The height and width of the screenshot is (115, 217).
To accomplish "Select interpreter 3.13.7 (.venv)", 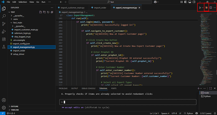I will [x=206, y=113].
